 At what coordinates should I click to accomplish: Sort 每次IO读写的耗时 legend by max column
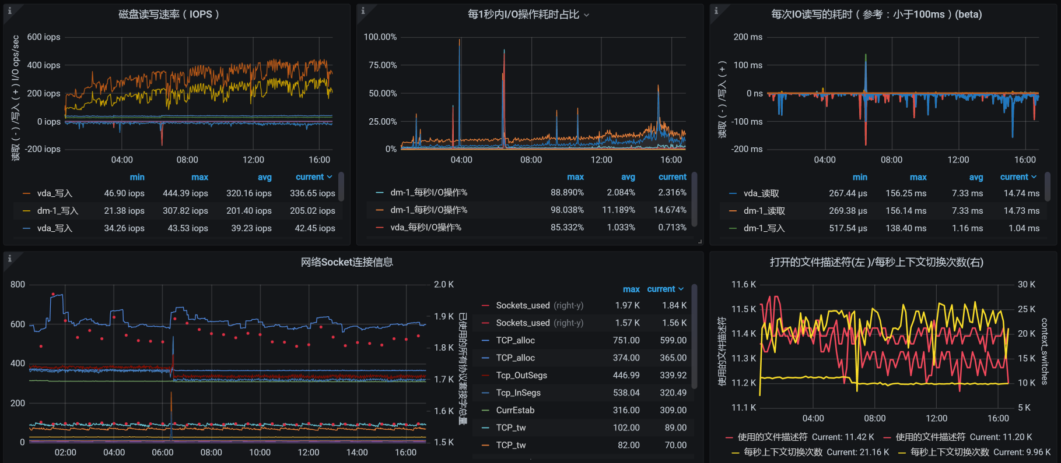(x=918, y=177)
